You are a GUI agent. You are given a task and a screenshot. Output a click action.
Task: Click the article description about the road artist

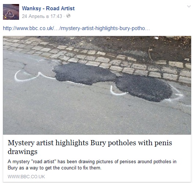(x=92, y=165)
